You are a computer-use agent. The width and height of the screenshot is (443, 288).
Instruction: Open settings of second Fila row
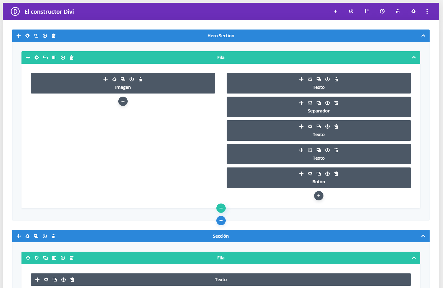[x=37, y=258]
